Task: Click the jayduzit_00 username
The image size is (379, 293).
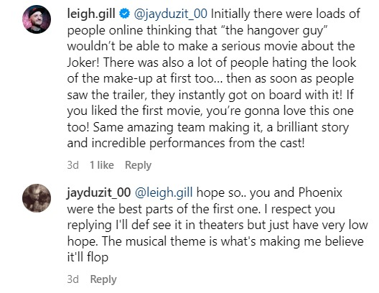Action: click(99, 193)
